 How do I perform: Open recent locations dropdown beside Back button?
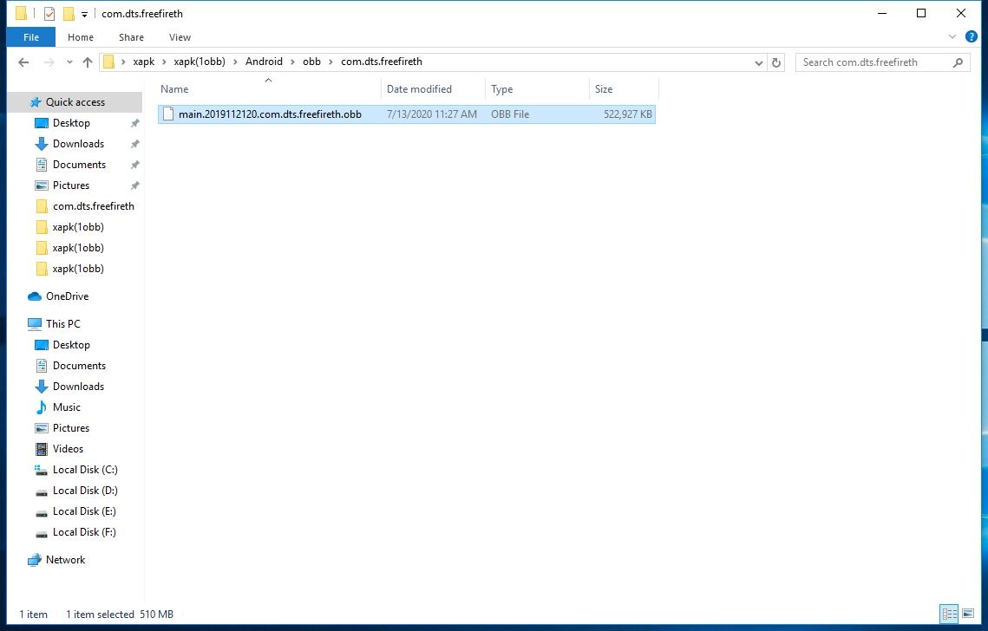[x=69, y=62]
